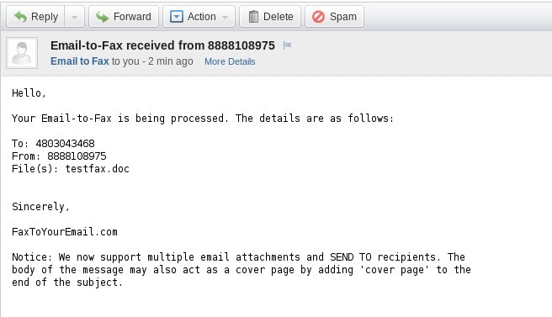Open the Action menu
This screenshot has height=317, width=552.
(x=199, y=17)
